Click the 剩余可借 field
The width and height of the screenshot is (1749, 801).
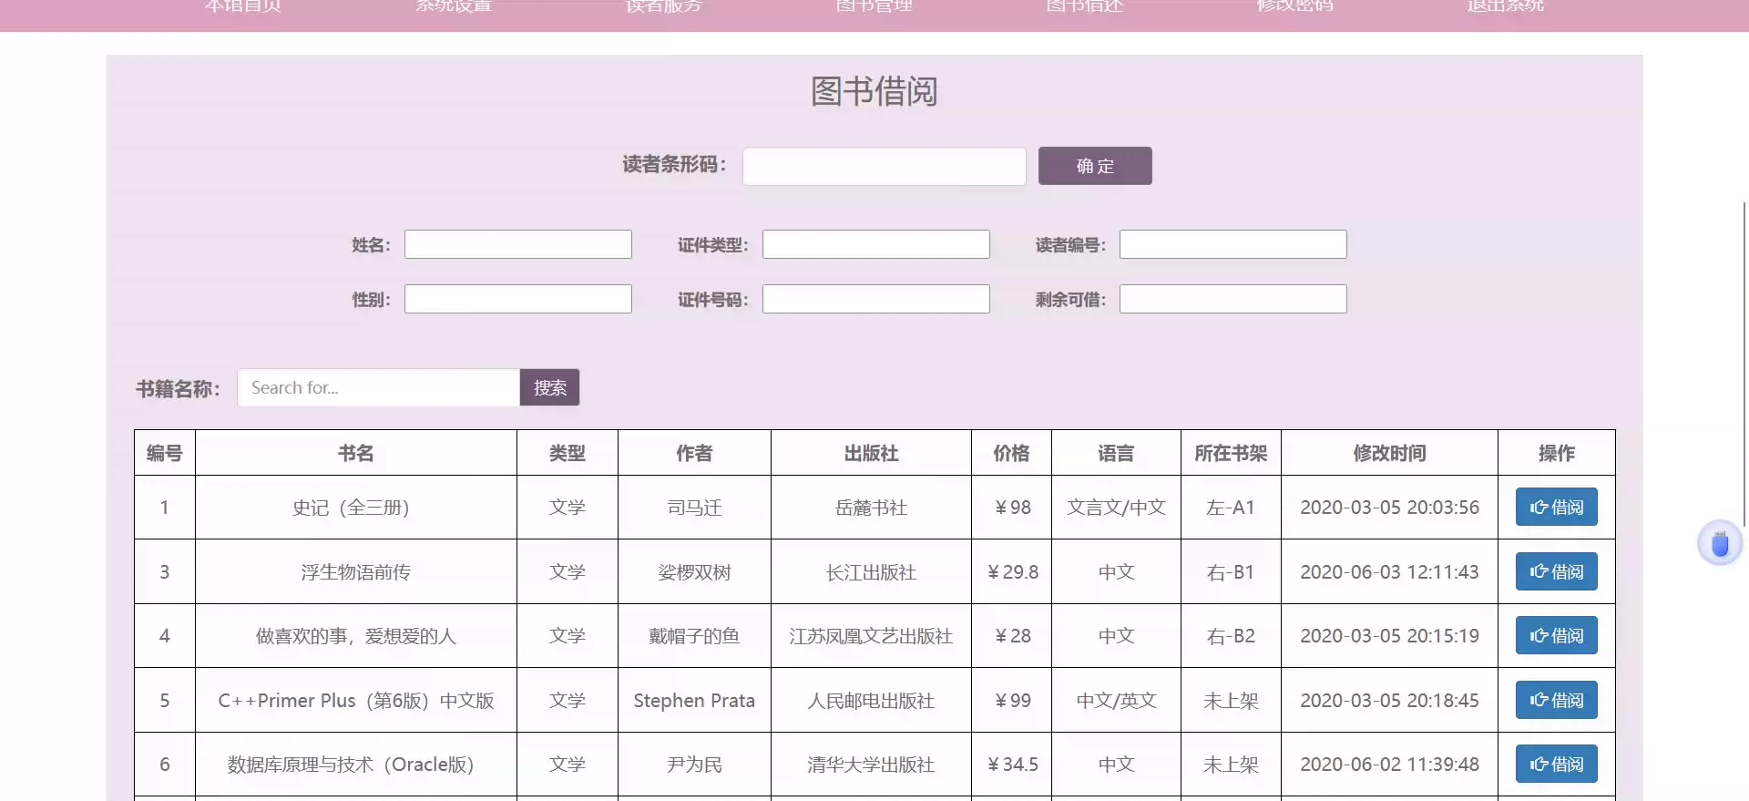1232,299
